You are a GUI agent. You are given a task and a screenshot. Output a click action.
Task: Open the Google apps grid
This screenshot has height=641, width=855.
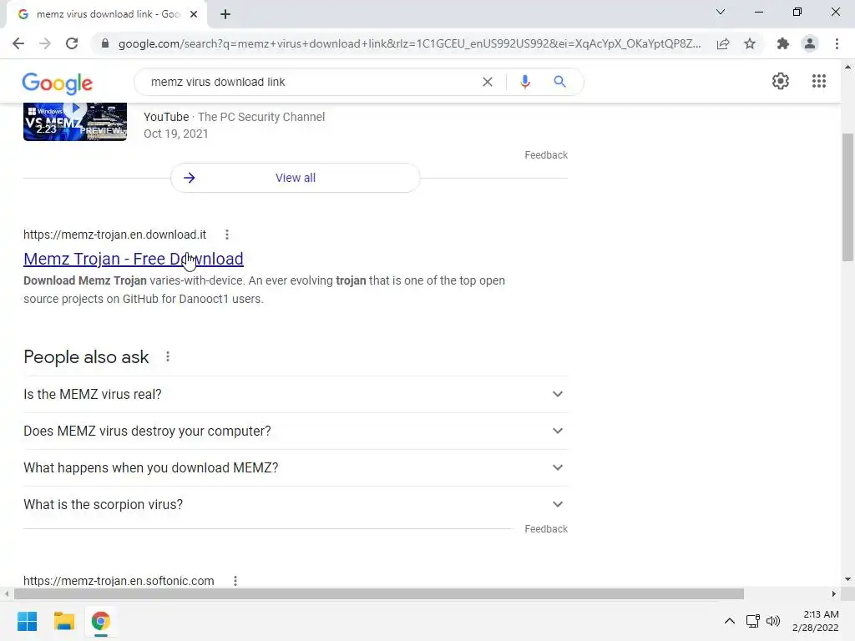pos(819,81)
